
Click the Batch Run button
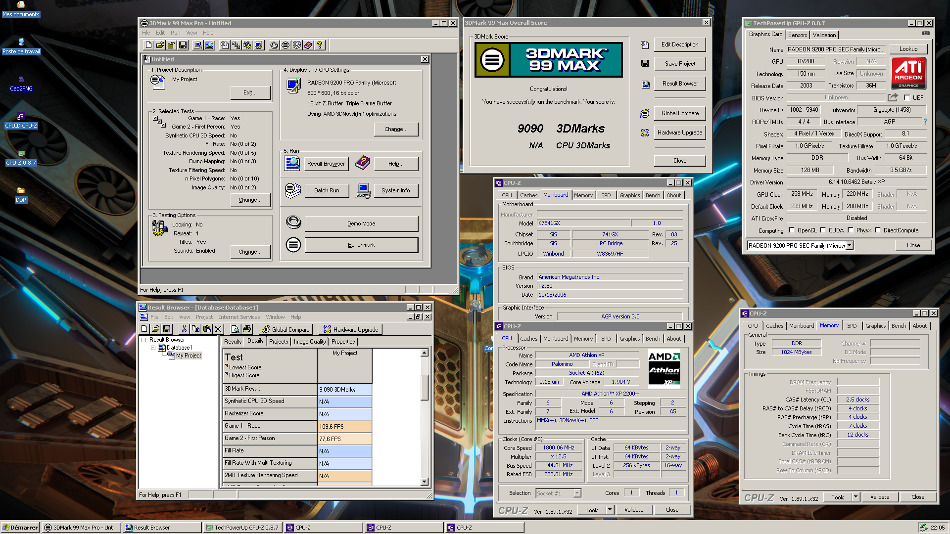(x=327, y=190)
